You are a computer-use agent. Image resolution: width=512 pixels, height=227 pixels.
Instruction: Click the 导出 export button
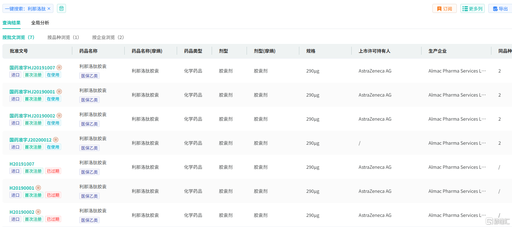click(x=500, y=9)
